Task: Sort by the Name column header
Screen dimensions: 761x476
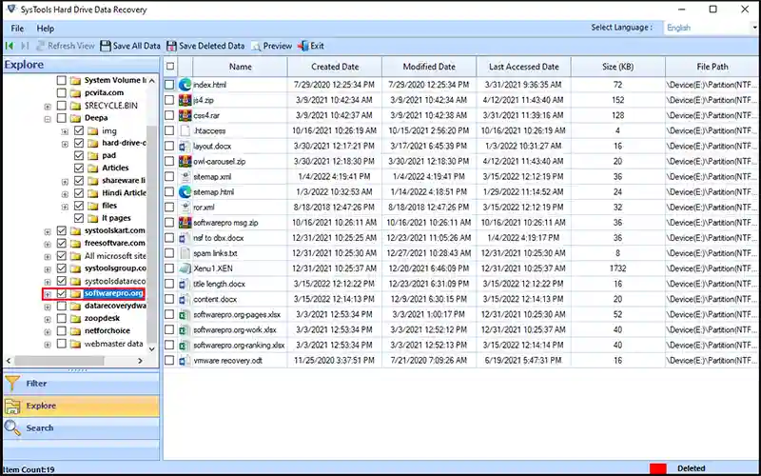Action: (x=241, y=67)
